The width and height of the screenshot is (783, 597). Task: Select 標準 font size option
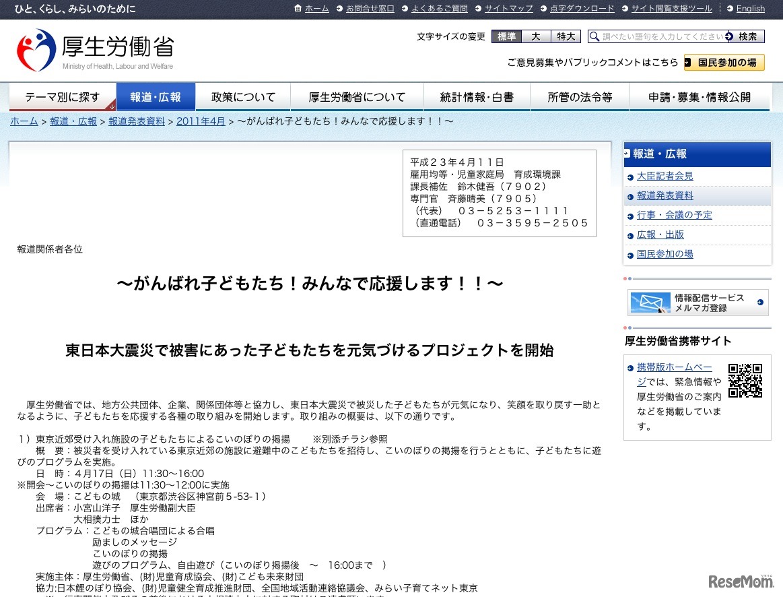506,36
